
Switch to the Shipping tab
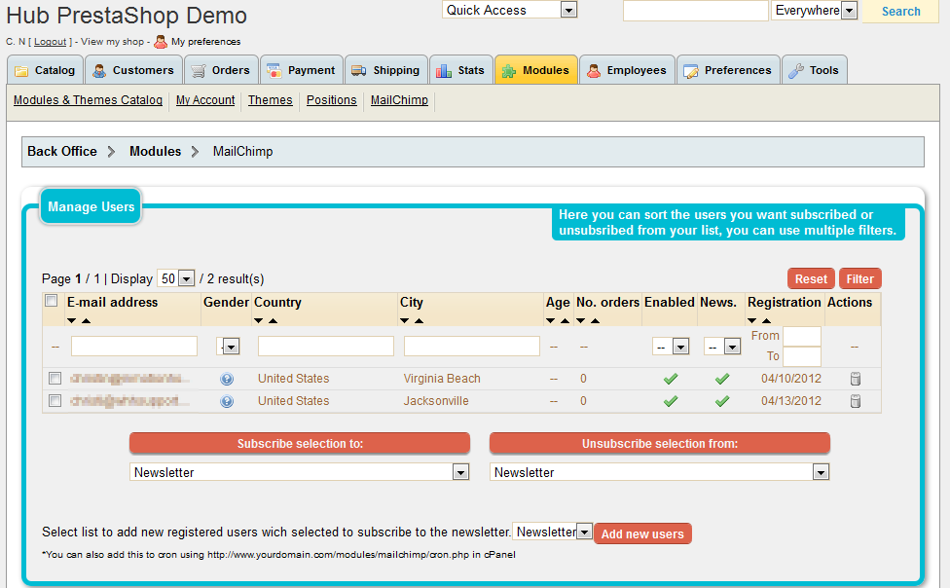coord(386,70)
